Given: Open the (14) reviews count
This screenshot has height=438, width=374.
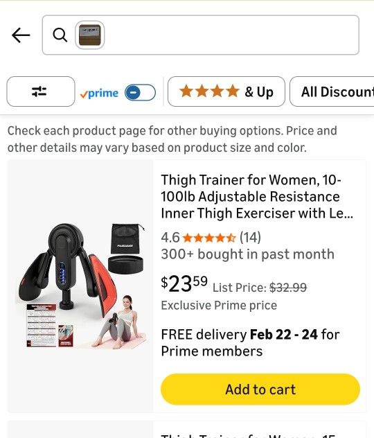Looking at the screenshot, I should (x=250, y=238).
